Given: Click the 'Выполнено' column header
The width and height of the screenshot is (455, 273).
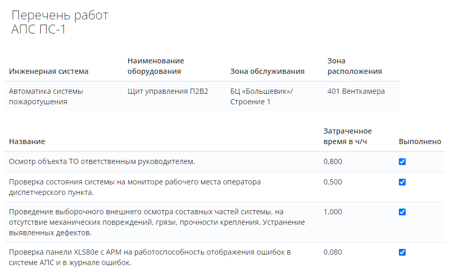Looking at the screenshot, I should pos(420,141).
